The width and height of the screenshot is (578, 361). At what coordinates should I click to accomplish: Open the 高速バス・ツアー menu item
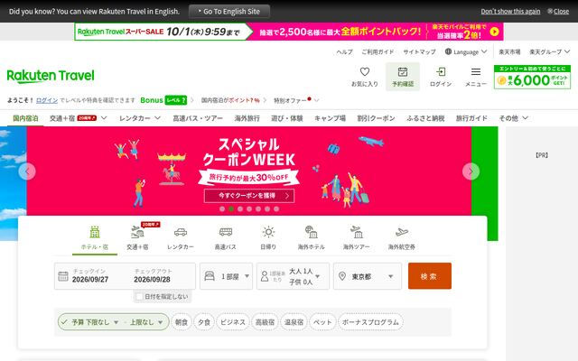click(198, 118)
